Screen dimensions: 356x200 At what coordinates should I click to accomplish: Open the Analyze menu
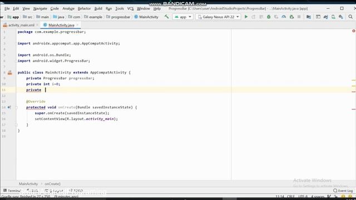tap(68, 8)
